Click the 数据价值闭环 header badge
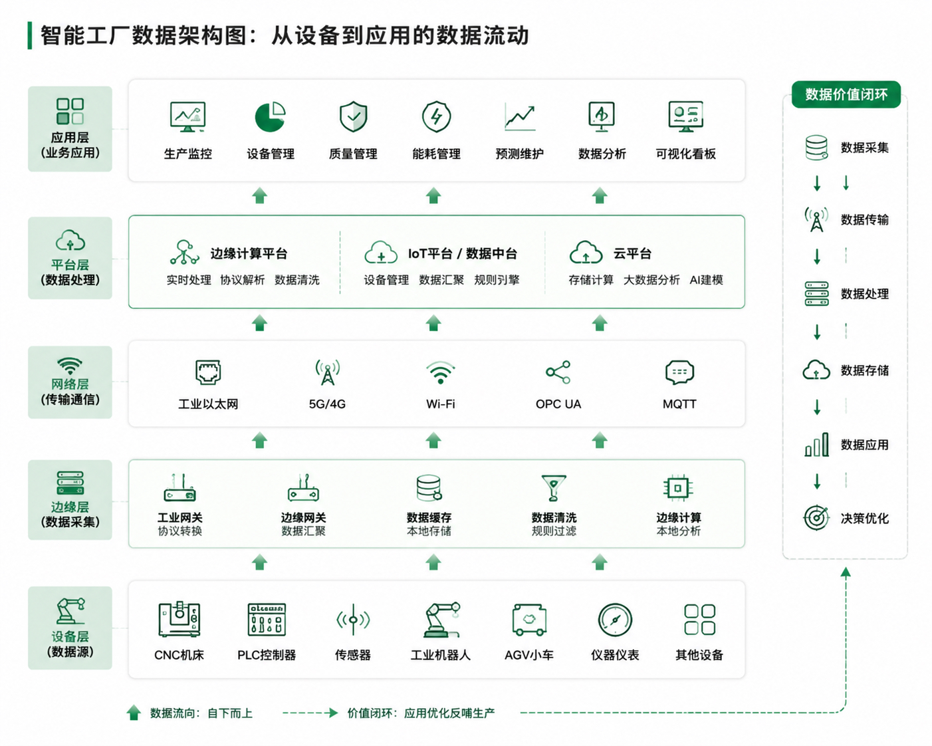Viewport: 932px width, 746px height. pyautogui.click(x=846, y=94)
